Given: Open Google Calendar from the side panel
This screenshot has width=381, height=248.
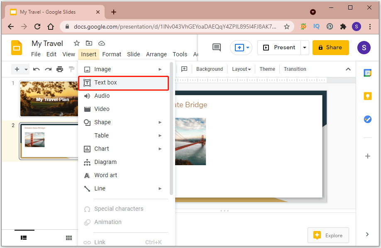Looking at the screenshot, I should point(367,72).
